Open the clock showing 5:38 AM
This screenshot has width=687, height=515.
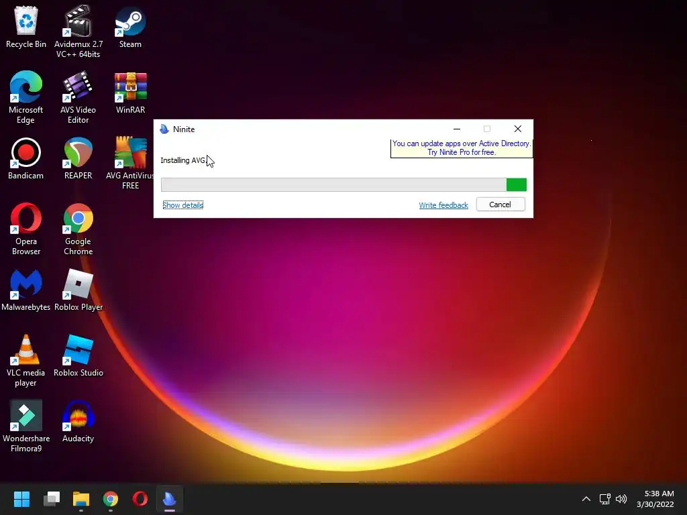(655, 499)
